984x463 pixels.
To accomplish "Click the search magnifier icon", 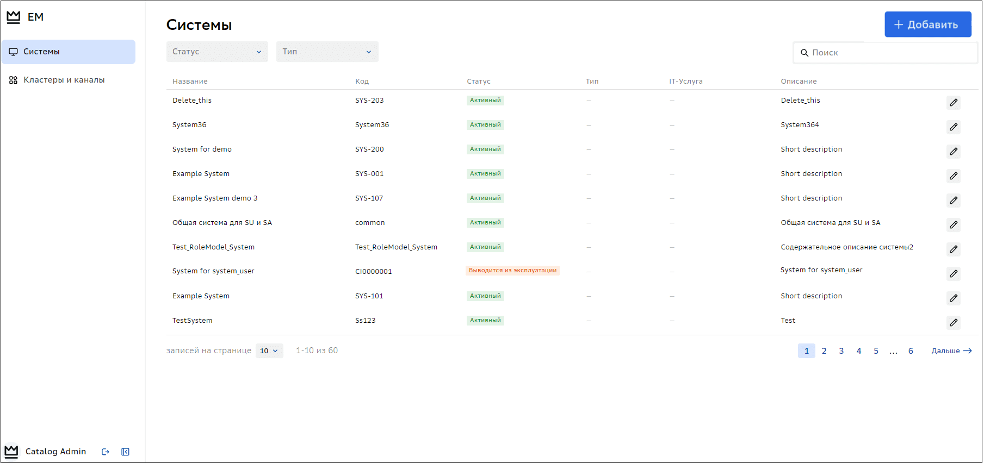I will 804,53.
